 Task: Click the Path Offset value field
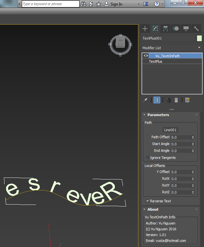(181, 137)
